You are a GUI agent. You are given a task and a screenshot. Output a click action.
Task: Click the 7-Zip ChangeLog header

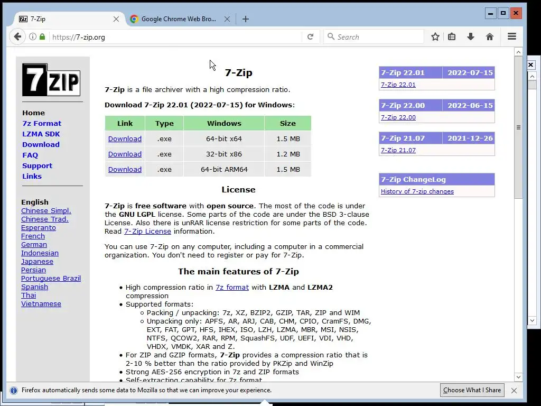(x=437, y=180)
